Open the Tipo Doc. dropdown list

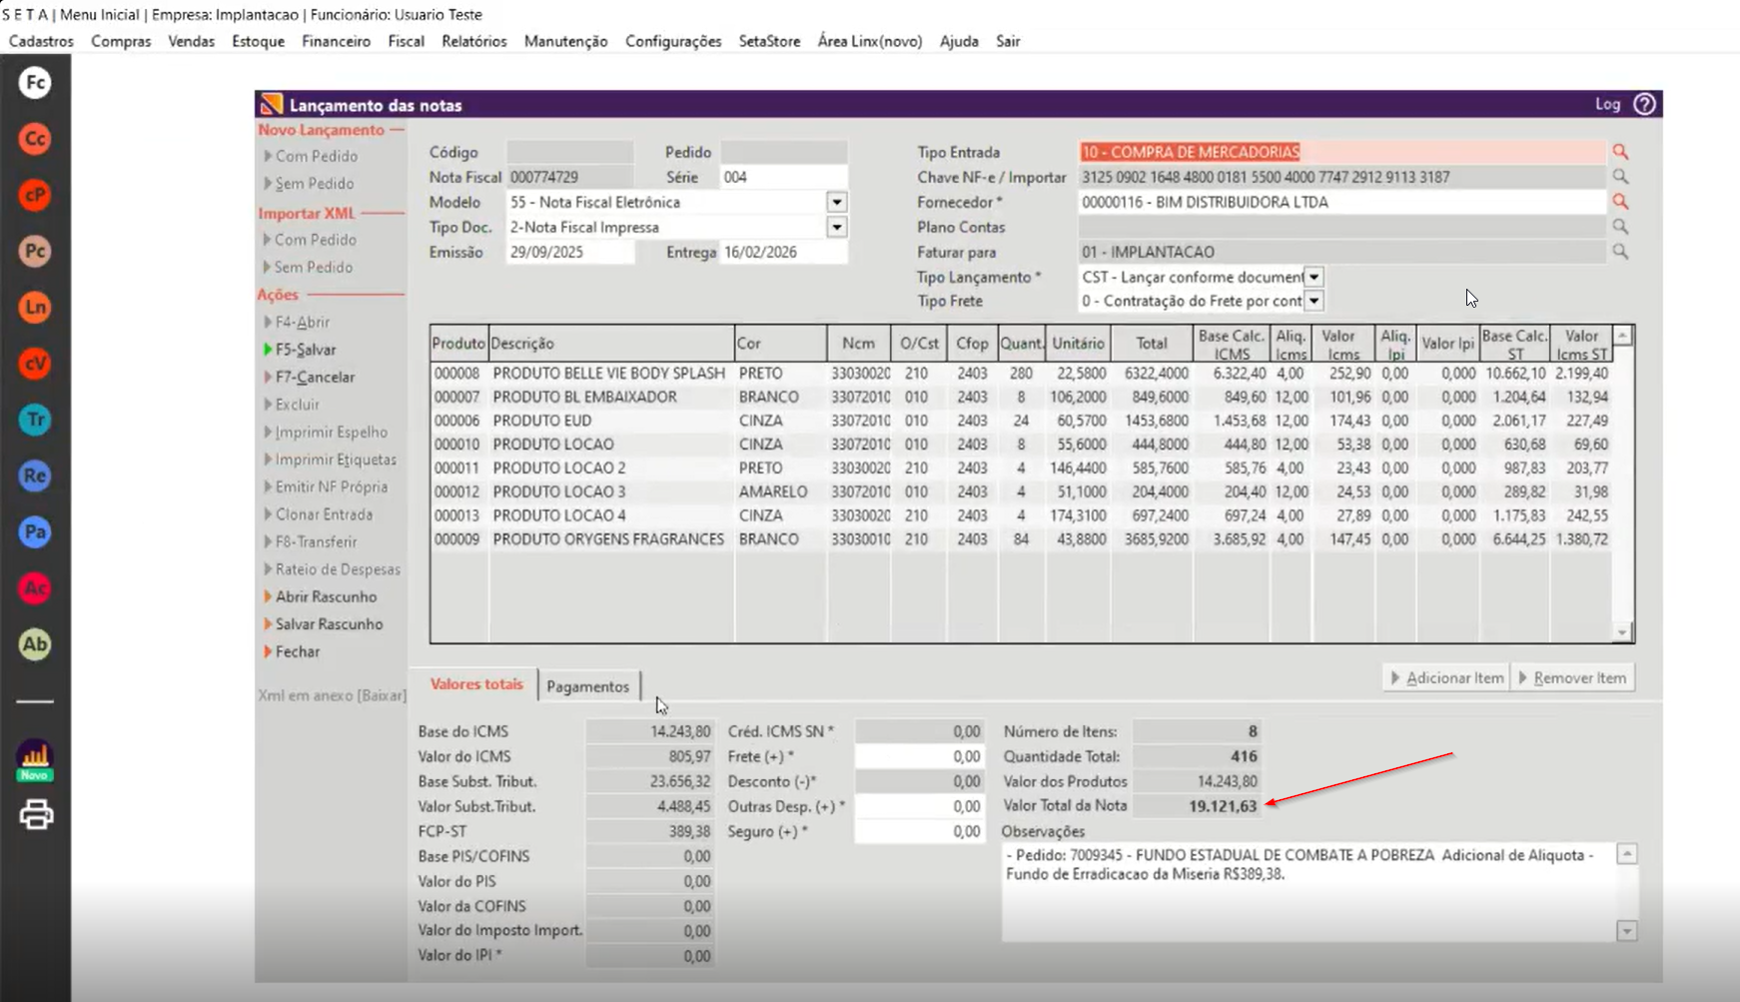tap(837, 227)
